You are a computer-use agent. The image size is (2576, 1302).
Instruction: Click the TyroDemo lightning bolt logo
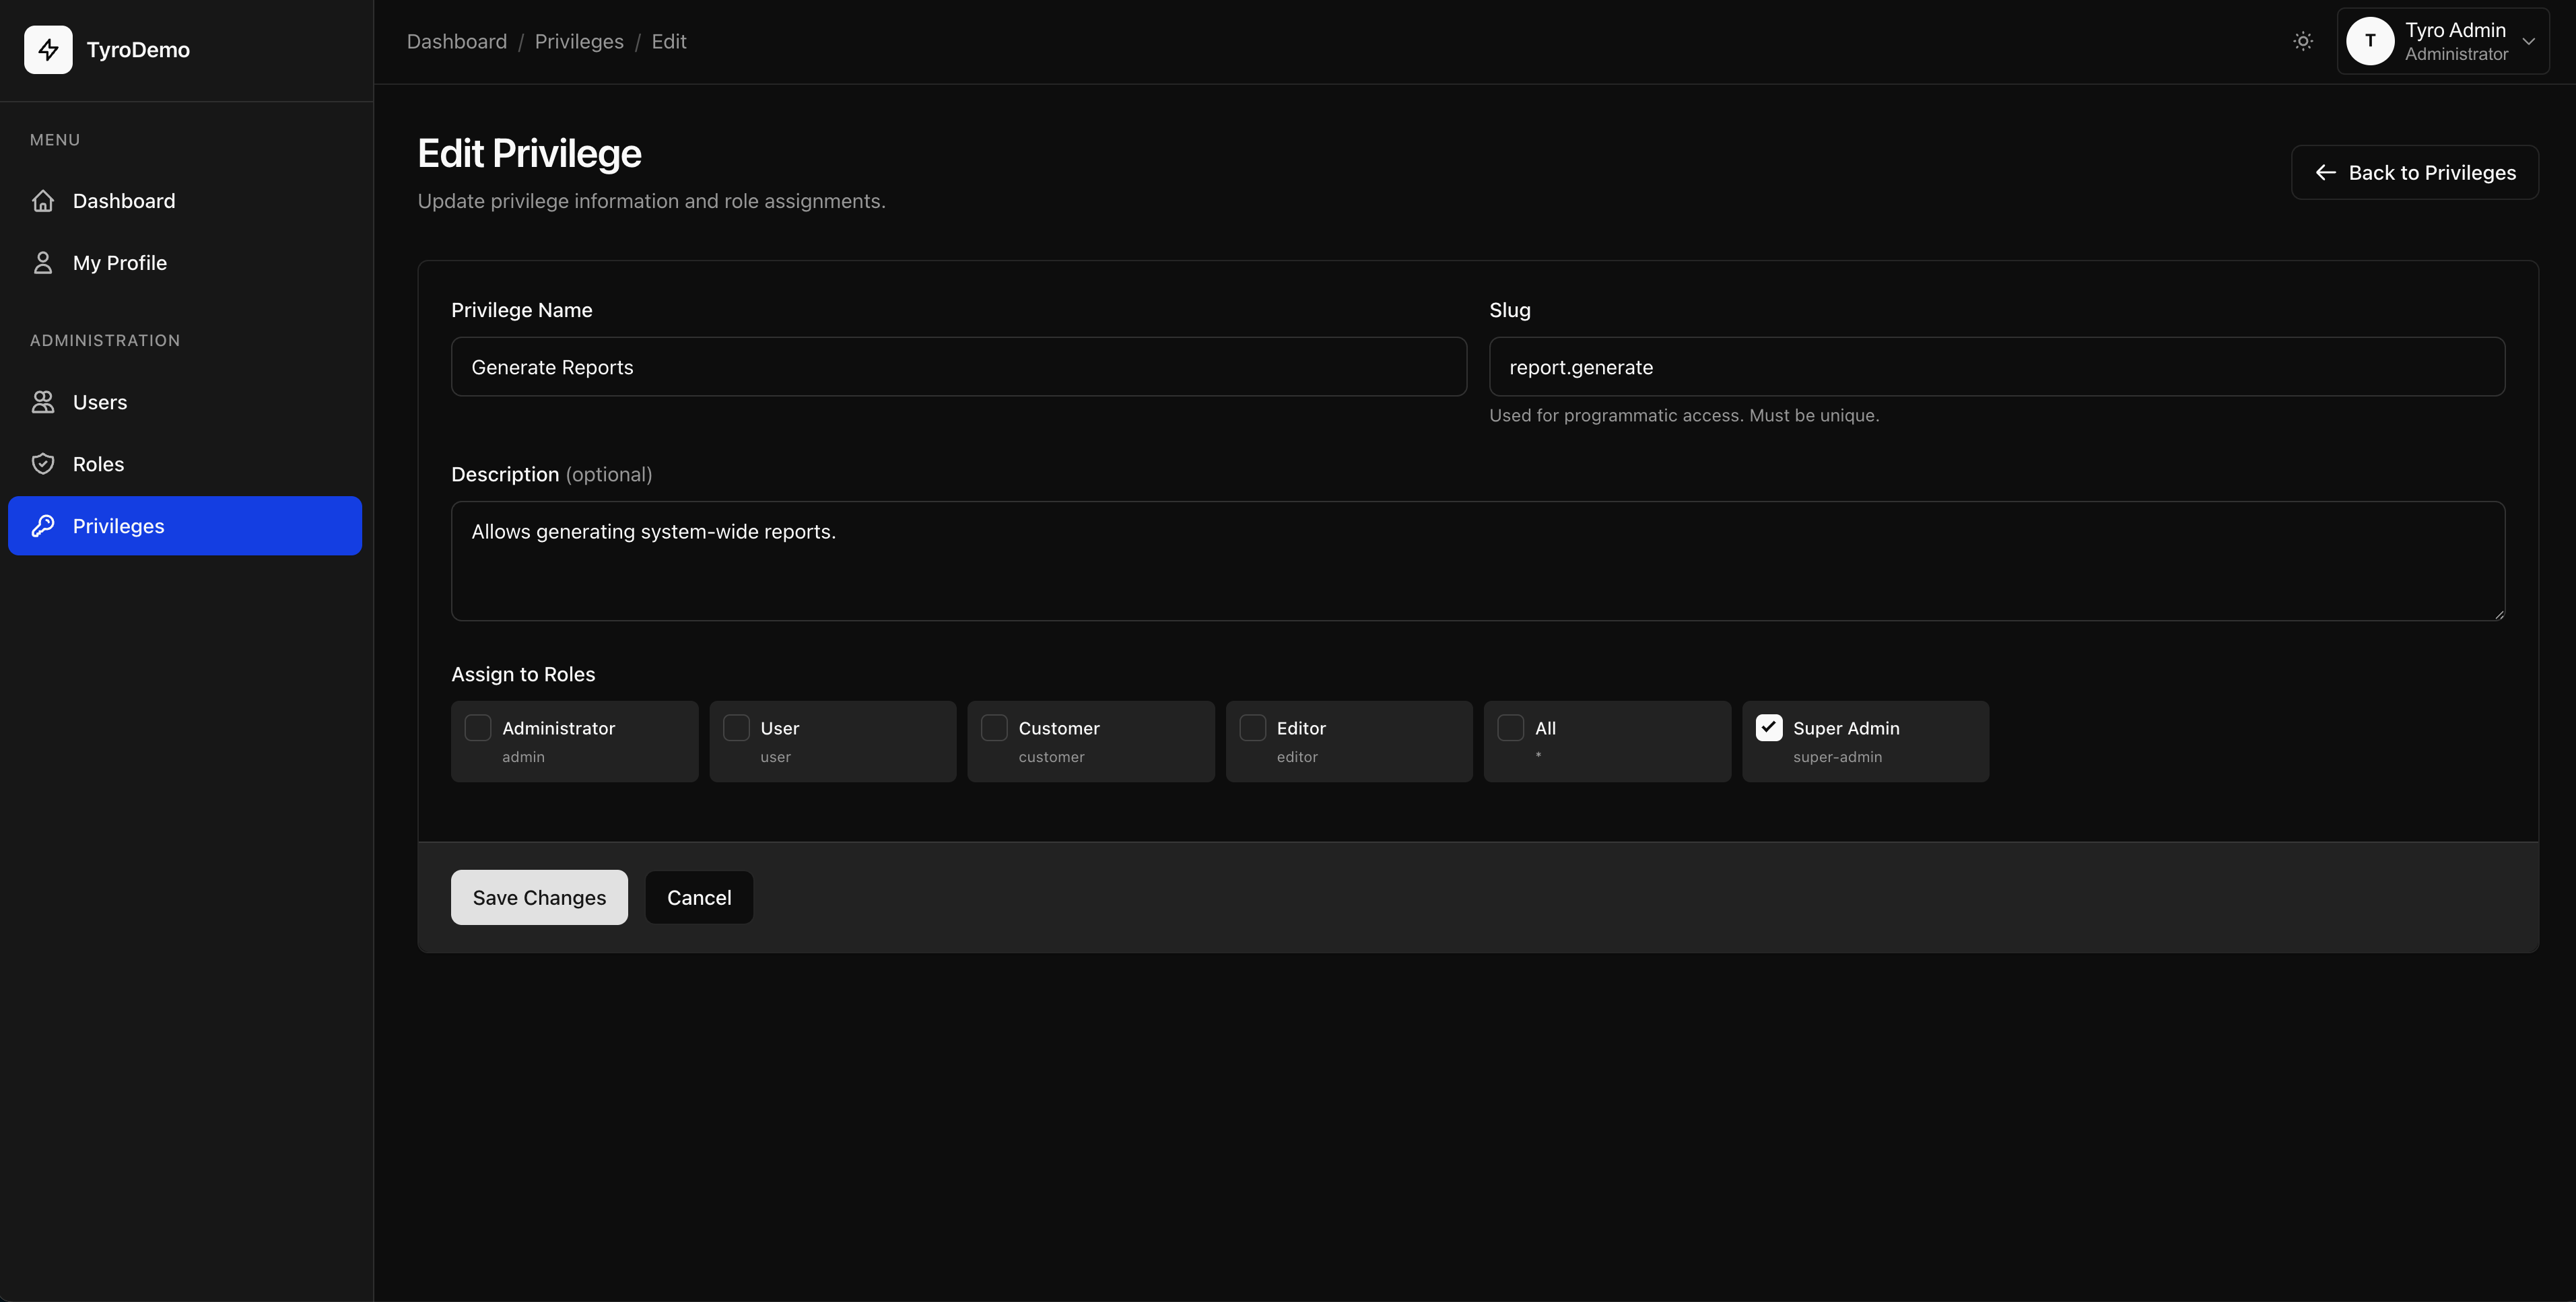(48, 49)
